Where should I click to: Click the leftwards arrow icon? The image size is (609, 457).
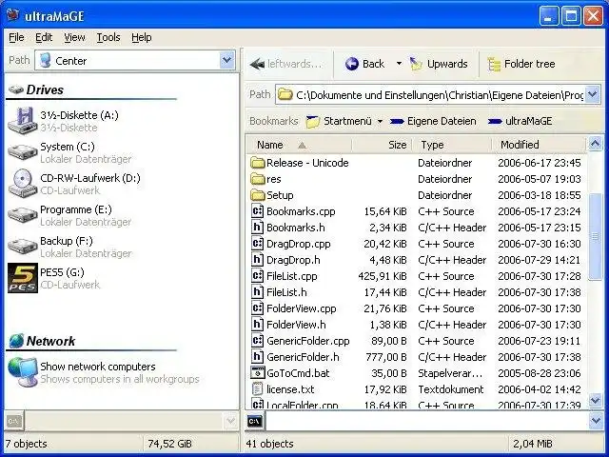257,64
